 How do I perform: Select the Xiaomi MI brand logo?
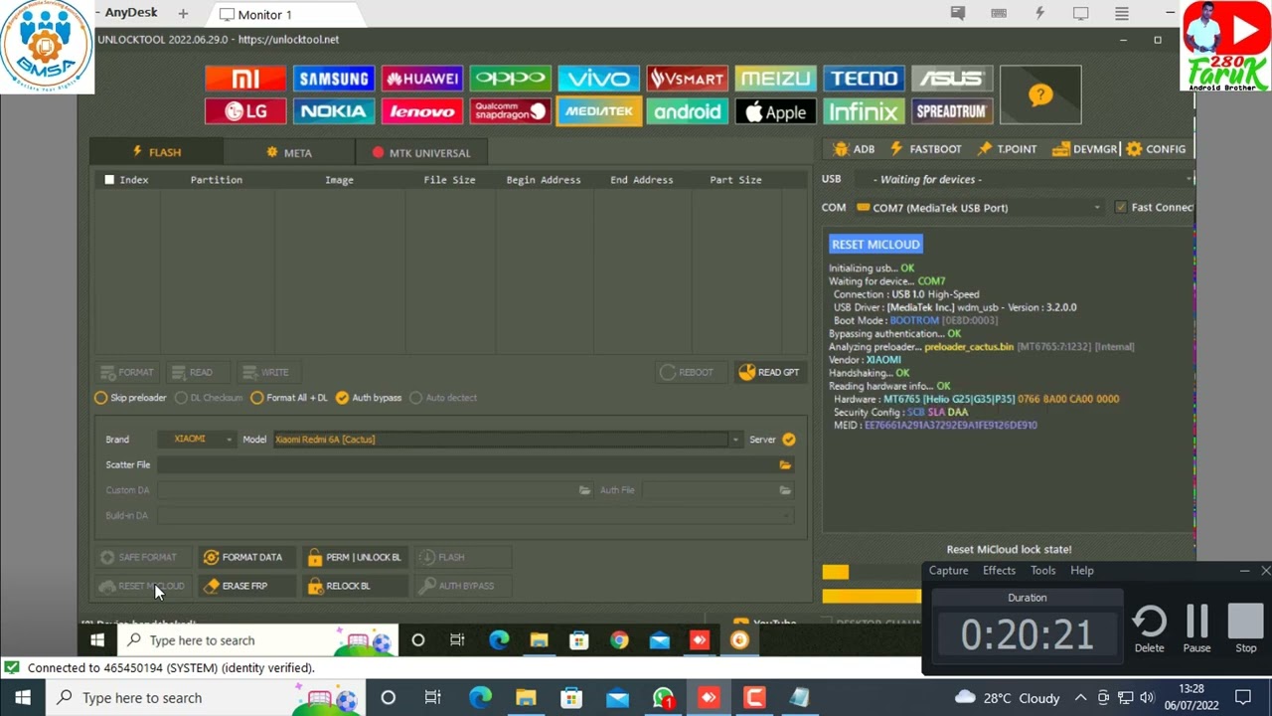[x=245, y=79]
